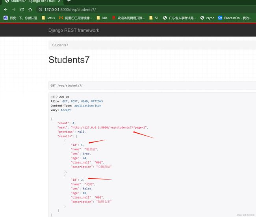This screenshot has height=217, width=256.
Task: Click the Django REST framework brand link
Action: (x=74, y=30)
